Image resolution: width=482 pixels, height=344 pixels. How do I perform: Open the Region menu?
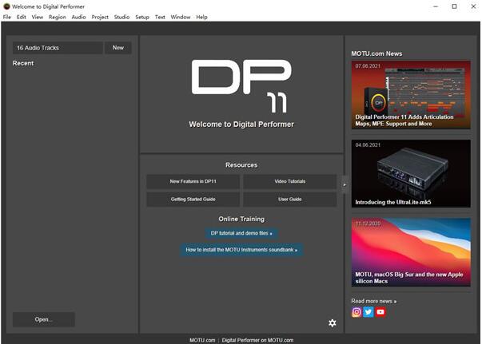pyautogui.click(x=58, y=18)
